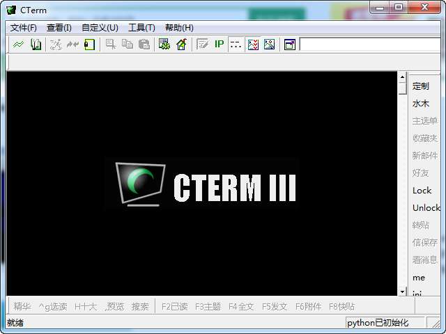
Task: Click the lock screen padlock icon
Action: pos(89,45)
